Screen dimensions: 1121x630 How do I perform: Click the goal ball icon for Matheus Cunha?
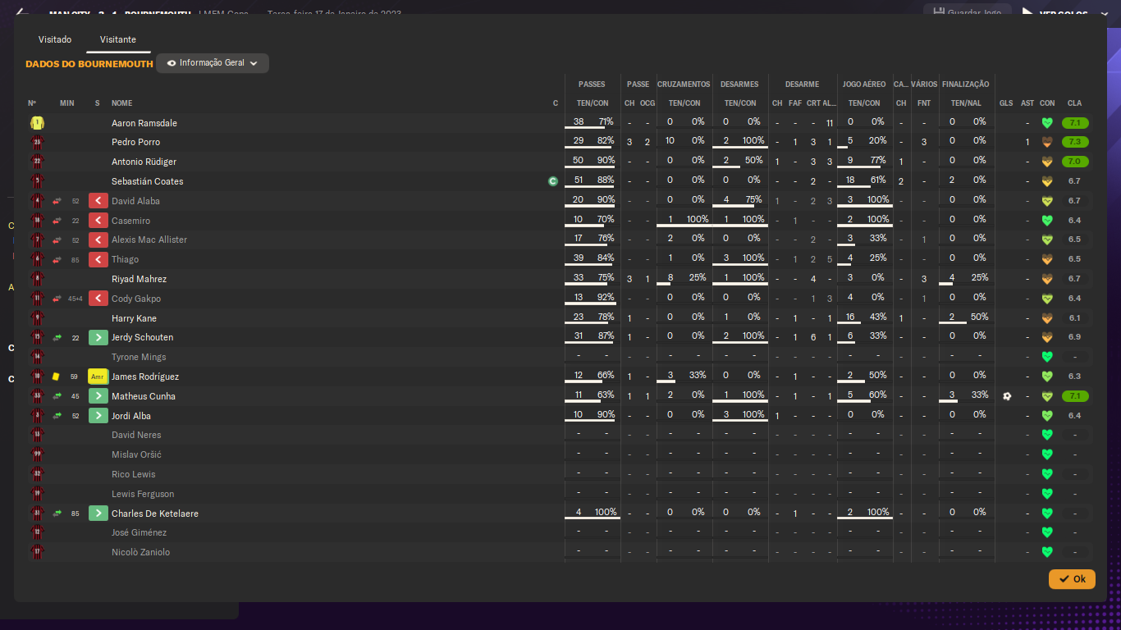(1007, 396)
